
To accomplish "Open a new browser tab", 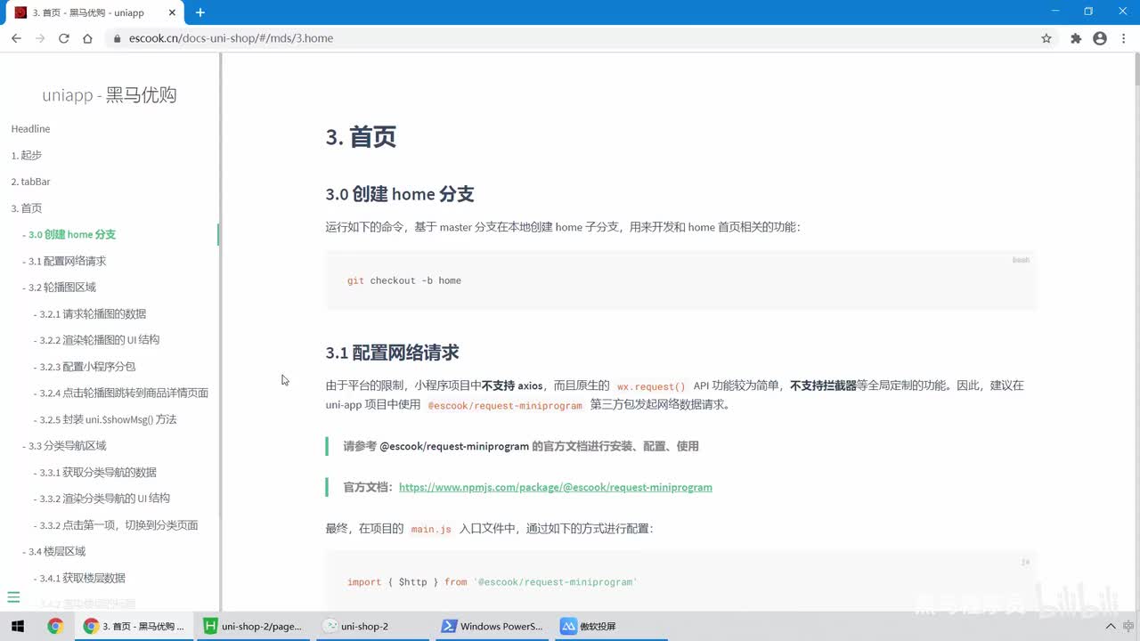I will (x=200, y=12).
